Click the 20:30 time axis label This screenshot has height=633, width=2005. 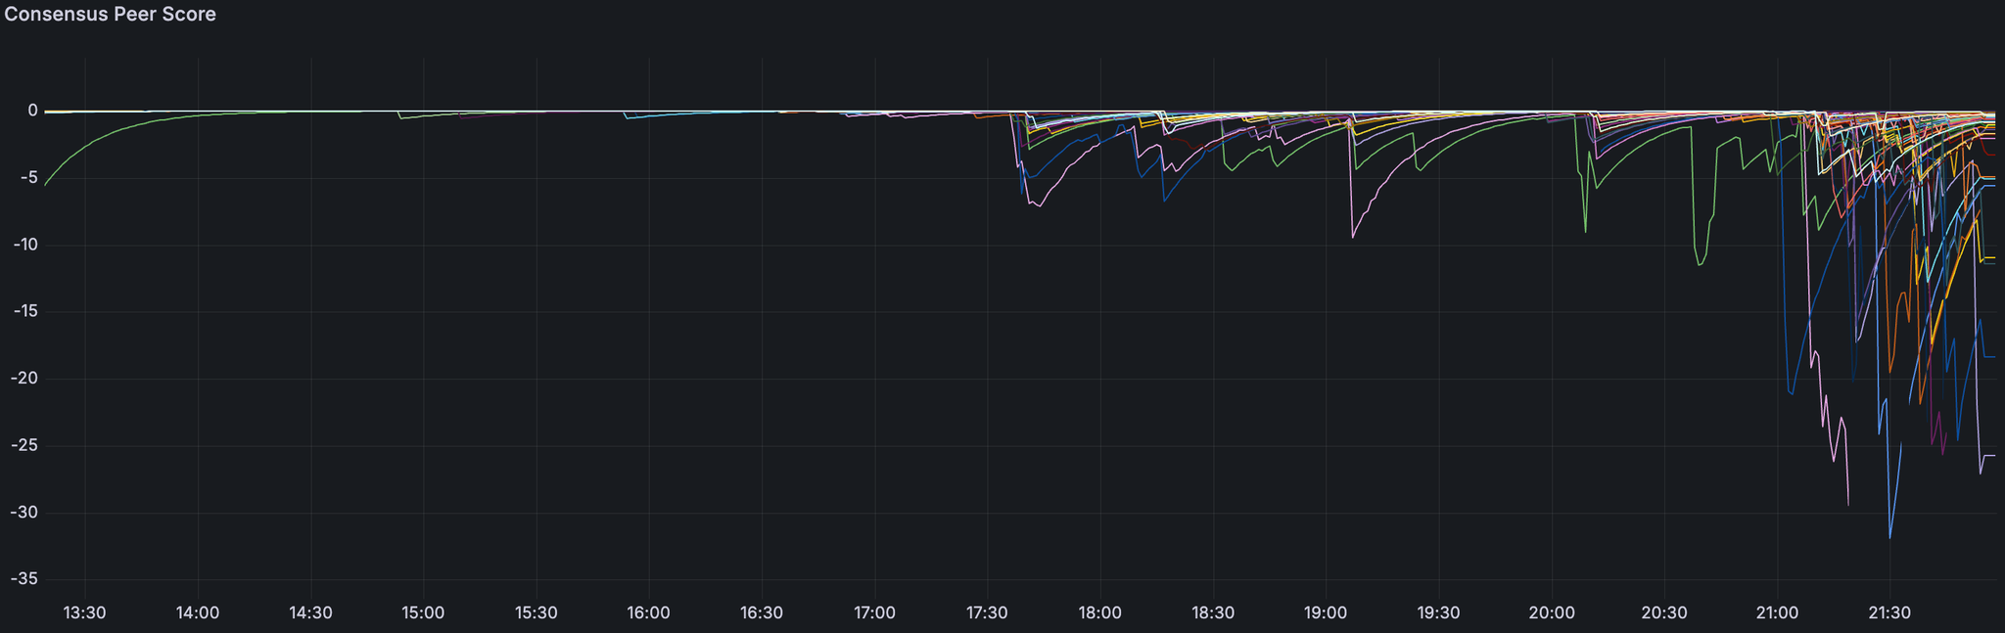tap(1664, 613)
